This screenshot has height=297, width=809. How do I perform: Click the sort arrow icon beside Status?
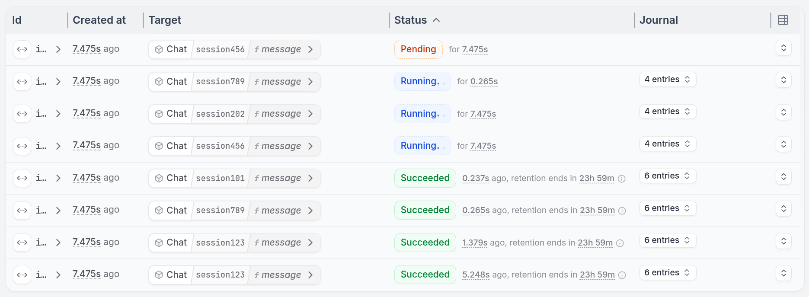click(x=436, y=20)
